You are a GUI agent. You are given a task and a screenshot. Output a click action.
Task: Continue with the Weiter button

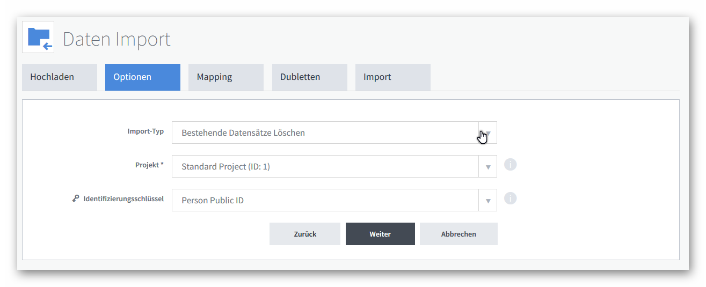coord(380,234)
